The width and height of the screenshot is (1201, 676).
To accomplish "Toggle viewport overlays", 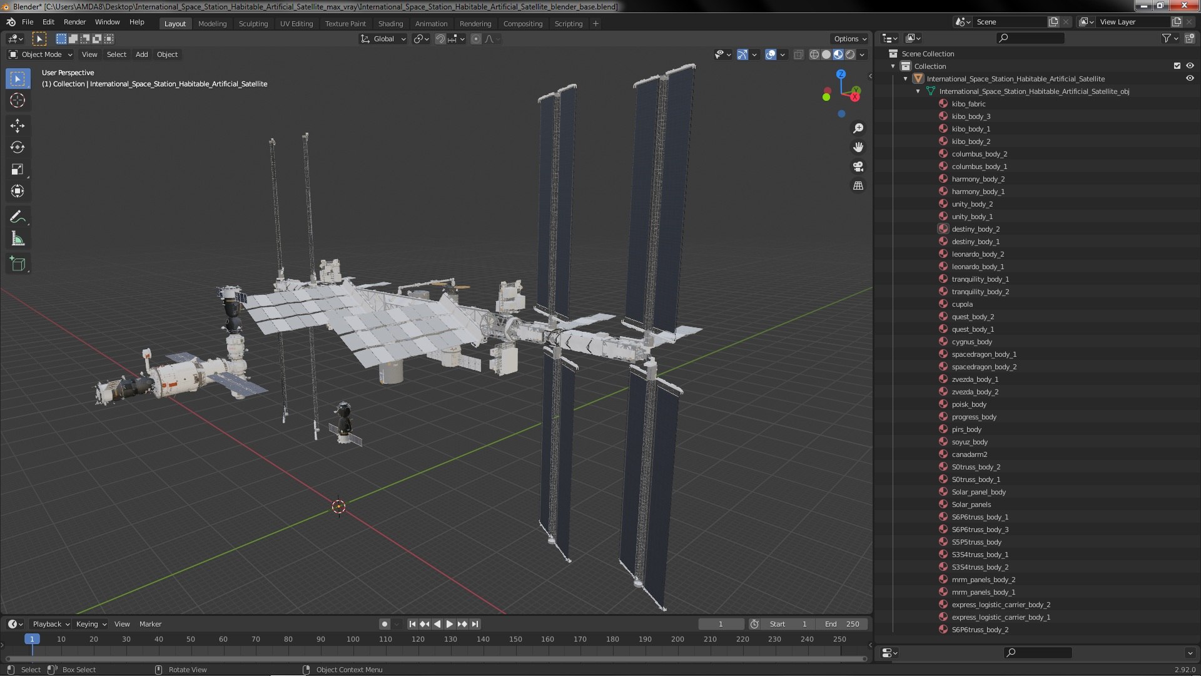I will [x=771, y=55].
